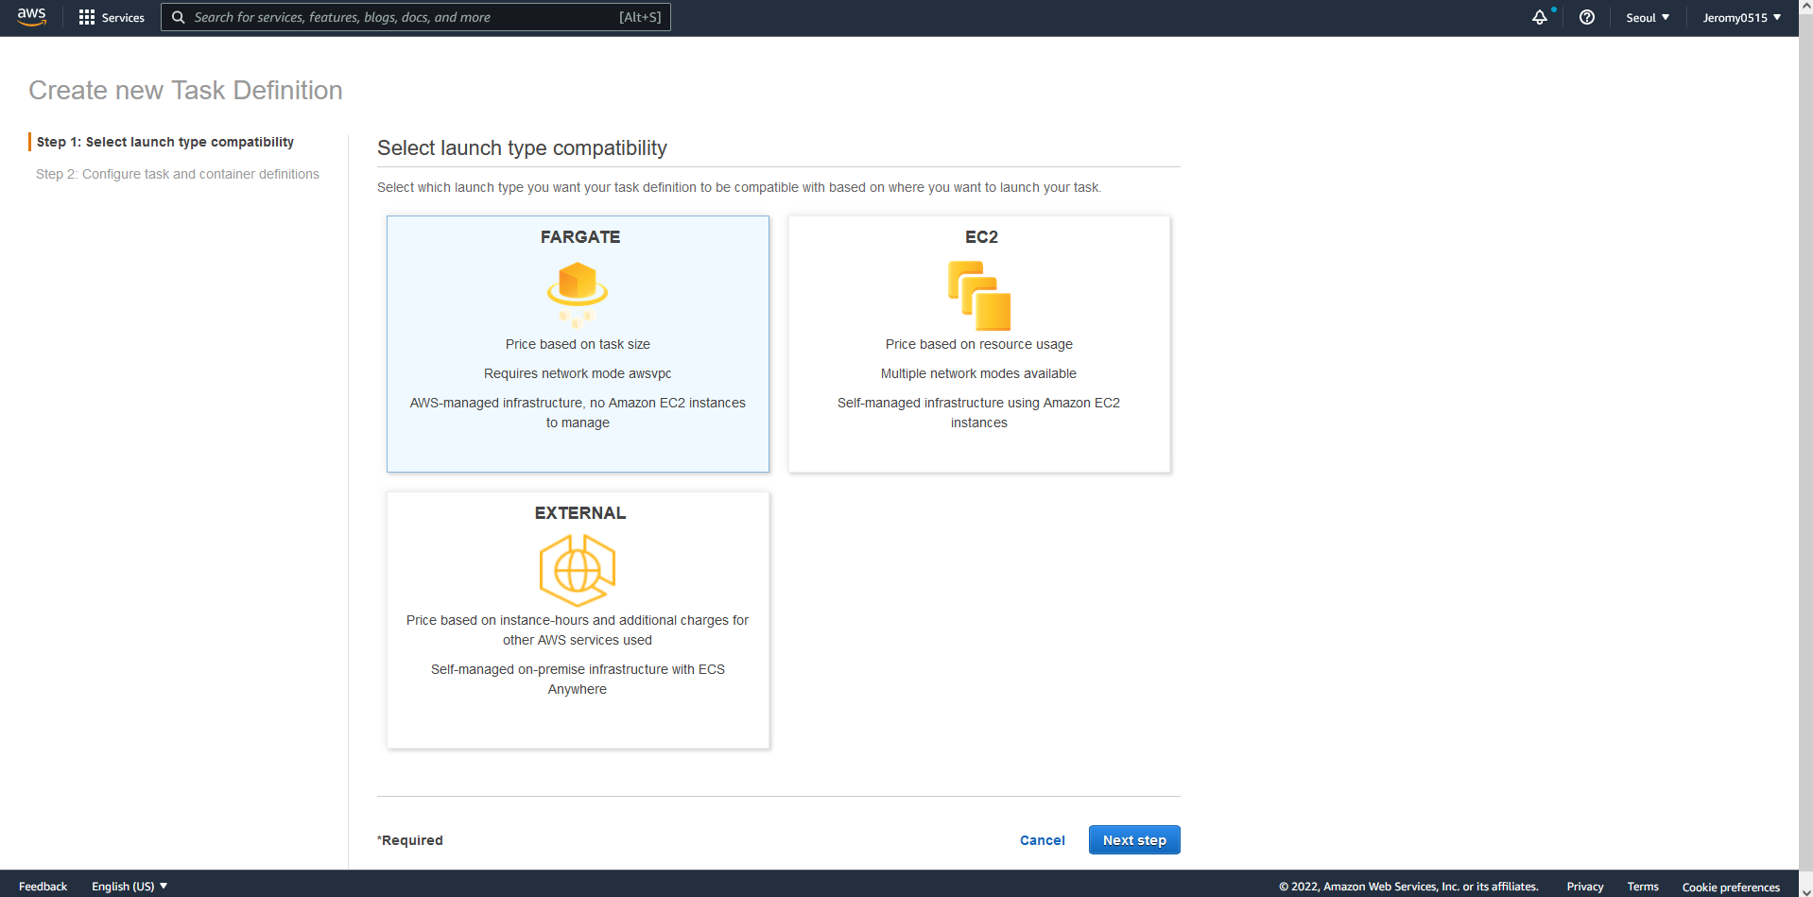Focus the services search field

tap(416, 17)
